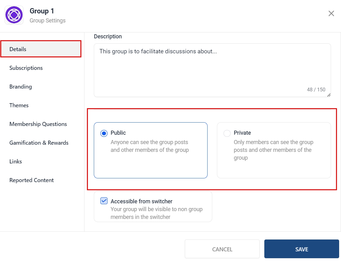View the Reported Content section
Viewport: 341px width, 266px height.
pos(31,180)
